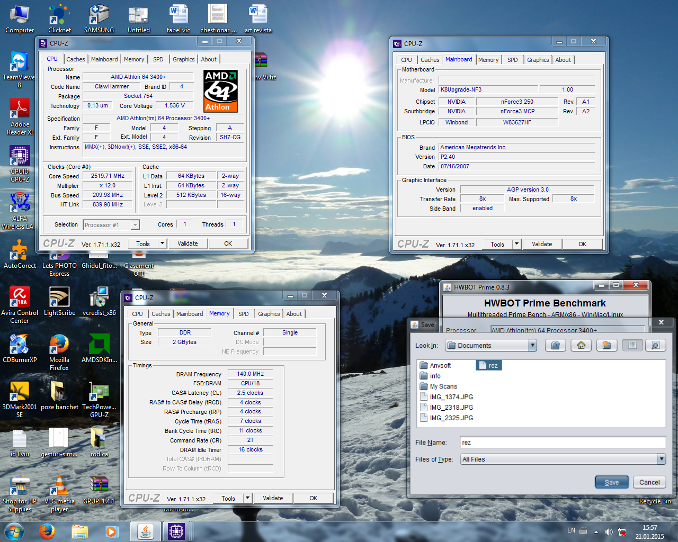Select file IMG_2318.JPG

click(x=446, y=408)
